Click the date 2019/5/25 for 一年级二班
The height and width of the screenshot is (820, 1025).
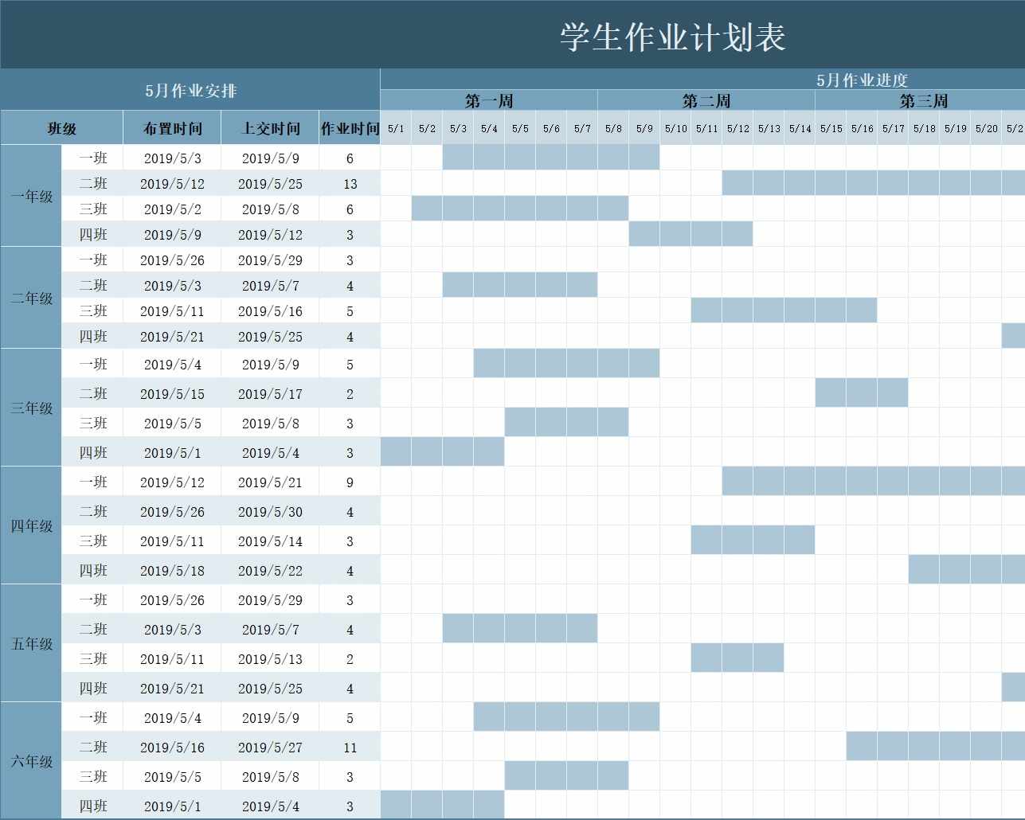[x=269, y=183]
